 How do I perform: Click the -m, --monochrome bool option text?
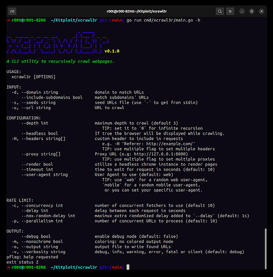(x=37, y=242)
